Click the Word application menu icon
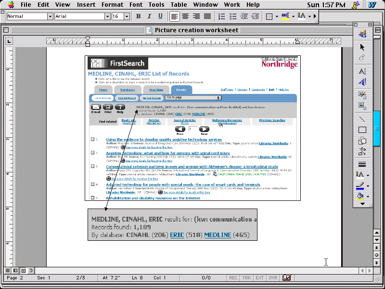This screenshot has width=385, height=289. pyautogui.click(x=372, y=4)
